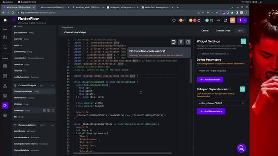Viewport: 278px width, 156px height.
Task: Switch to Write Dart Average Function tab
Action: (x=157, y=7)
